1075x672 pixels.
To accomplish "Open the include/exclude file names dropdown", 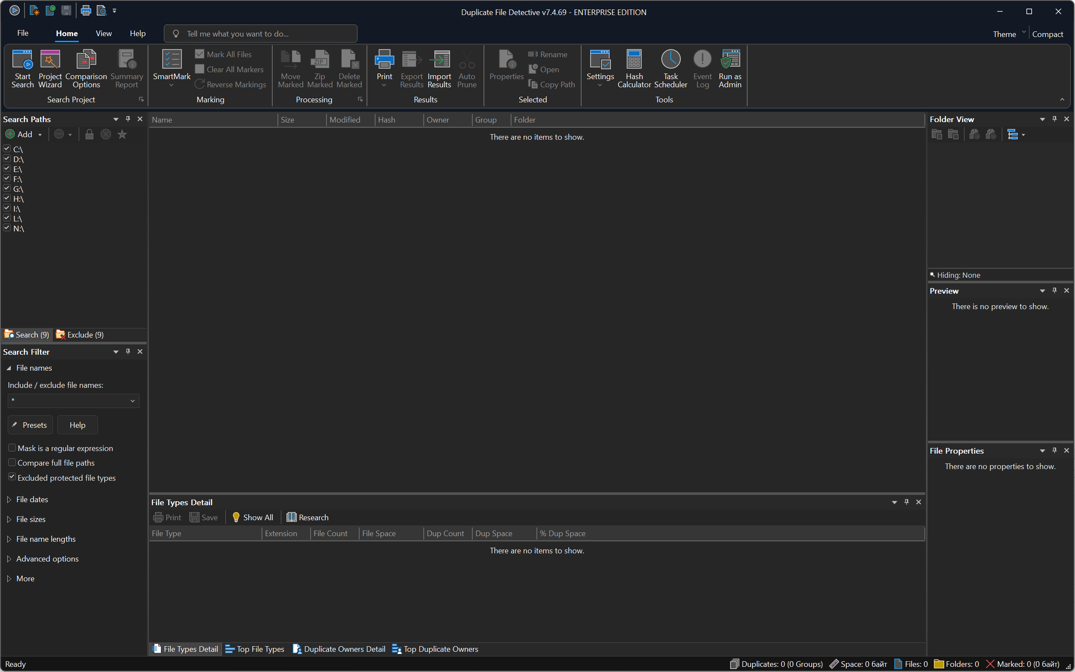I will pos(132,401).
